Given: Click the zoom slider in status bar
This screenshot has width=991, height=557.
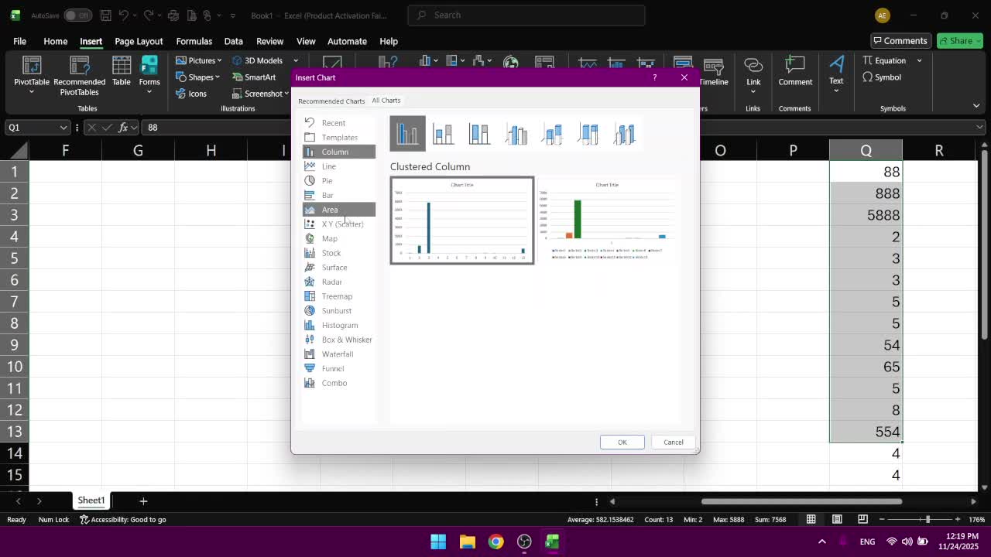Looking at the screenshot, I should point(927,519).
